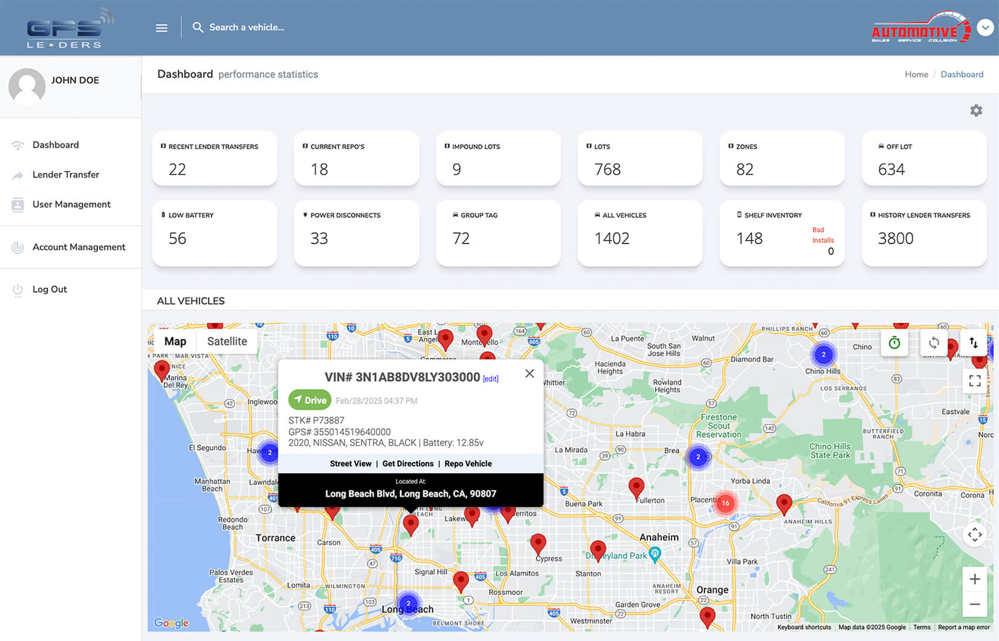Click Repo Vehicle link in popup

click(468, 463)
